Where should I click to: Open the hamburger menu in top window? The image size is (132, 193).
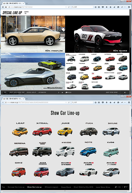click(129, 7)
